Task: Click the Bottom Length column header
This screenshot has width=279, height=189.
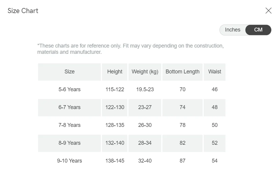Action: [x=182, y=72]
